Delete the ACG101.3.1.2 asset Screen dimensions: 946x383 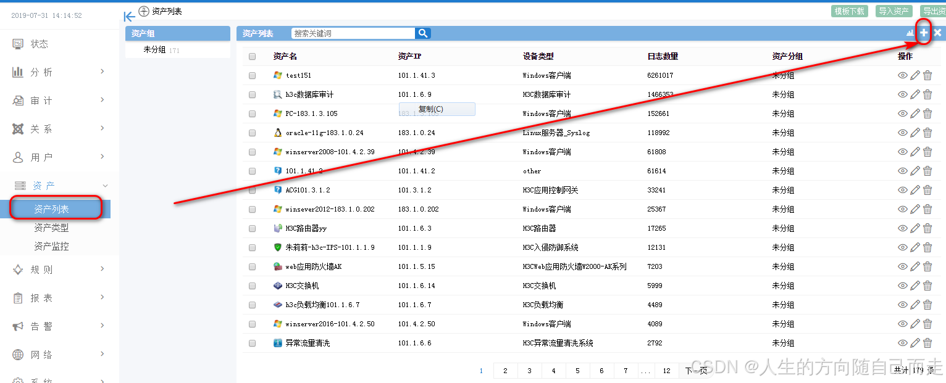(x=927, y=190)
